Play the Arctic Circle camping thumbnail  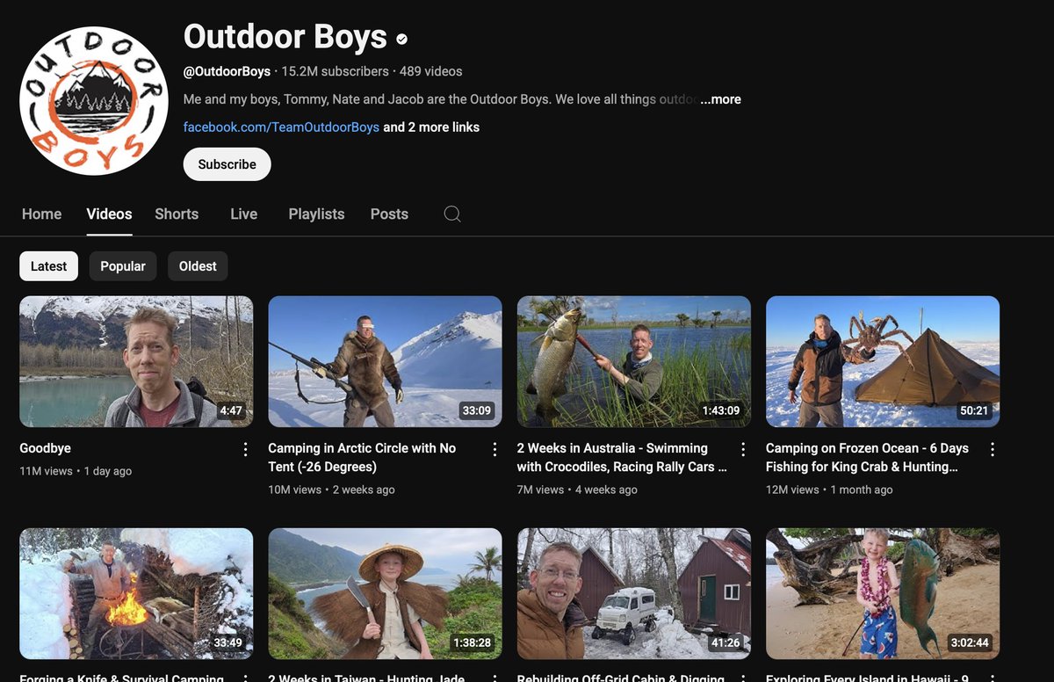tap(385, 361)
